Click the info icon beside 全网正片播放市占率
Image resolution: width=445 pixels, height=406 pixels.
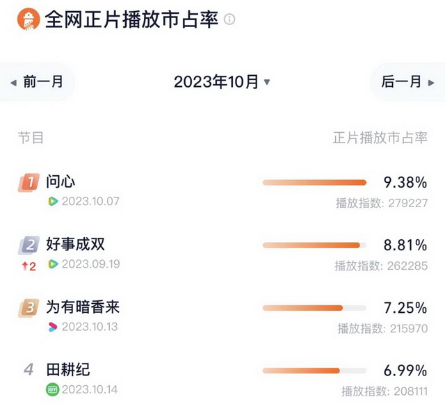[x=229, y=19]
